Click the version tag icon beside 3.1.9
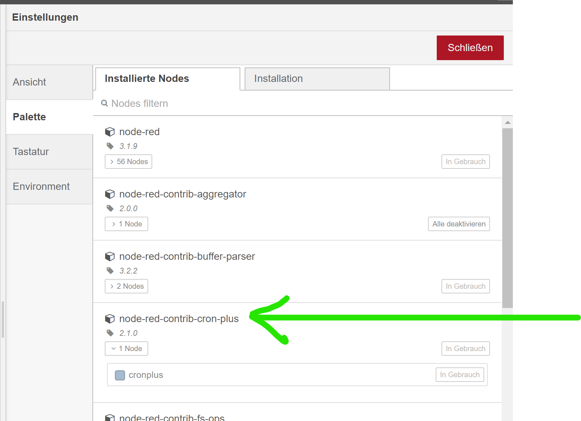 coord(110,146)
